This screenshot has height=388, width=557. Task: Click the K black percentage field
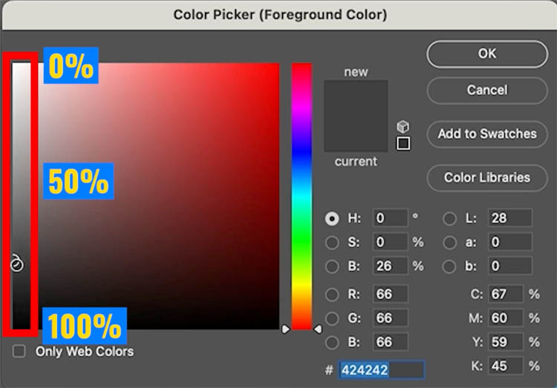tap(505, 366)
